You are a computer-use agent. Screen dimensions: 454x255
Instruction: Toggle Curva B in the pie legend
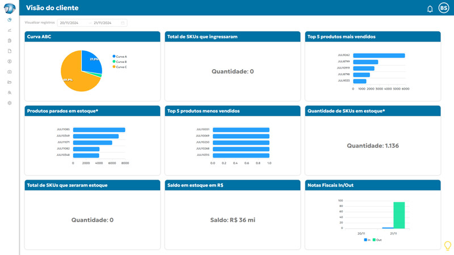pos(121,62)
